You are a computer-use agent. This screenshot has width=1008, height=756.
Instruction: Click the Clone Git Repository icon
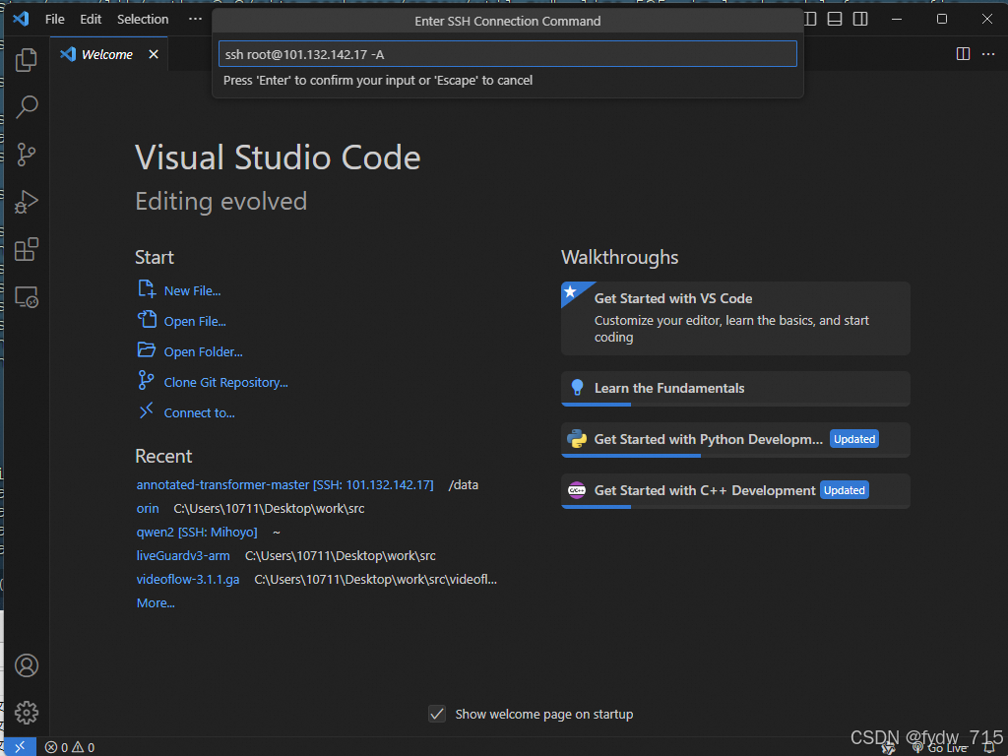coord(146,381)
